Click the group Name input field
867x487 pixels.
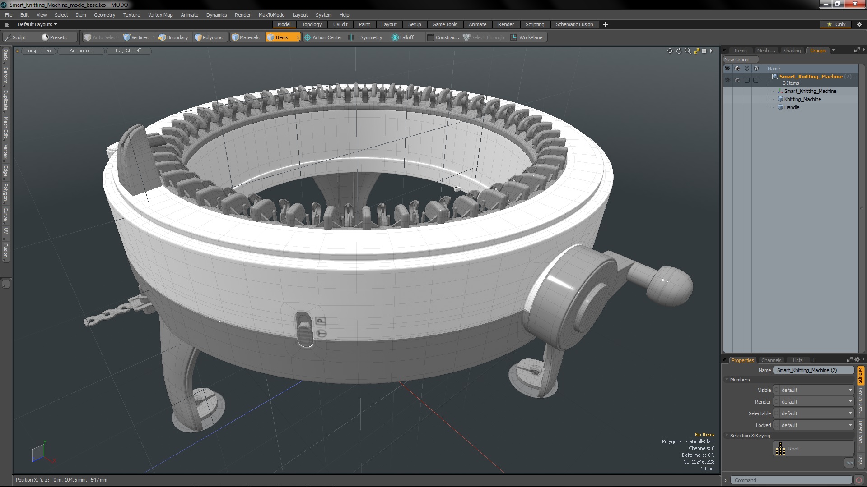point(813,370)
